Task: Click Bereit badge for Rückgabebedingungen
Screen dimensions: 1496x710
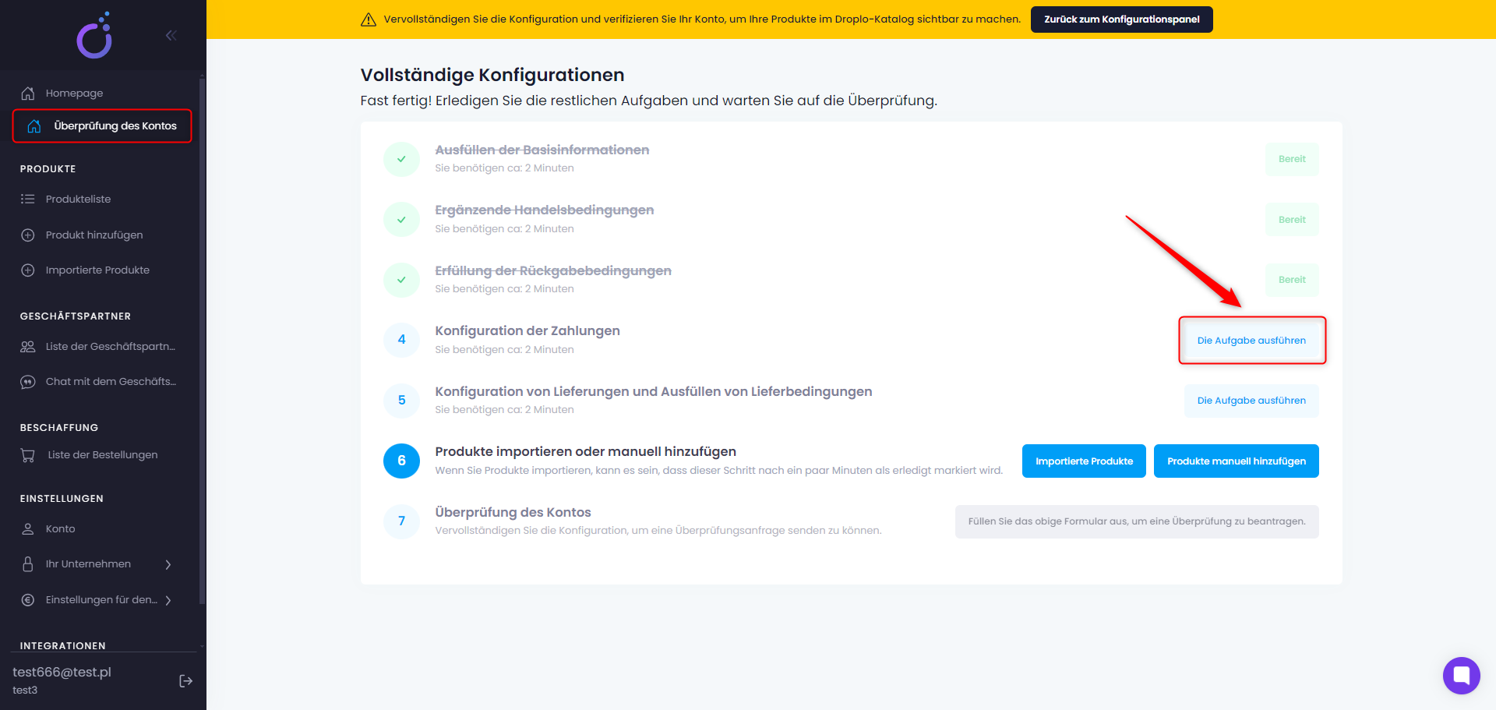Action: pos(1292,280)
